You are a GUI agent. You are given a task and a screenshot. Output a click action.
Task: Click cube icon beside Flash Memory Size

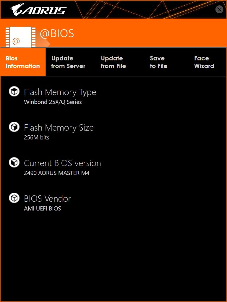point(14,127)
